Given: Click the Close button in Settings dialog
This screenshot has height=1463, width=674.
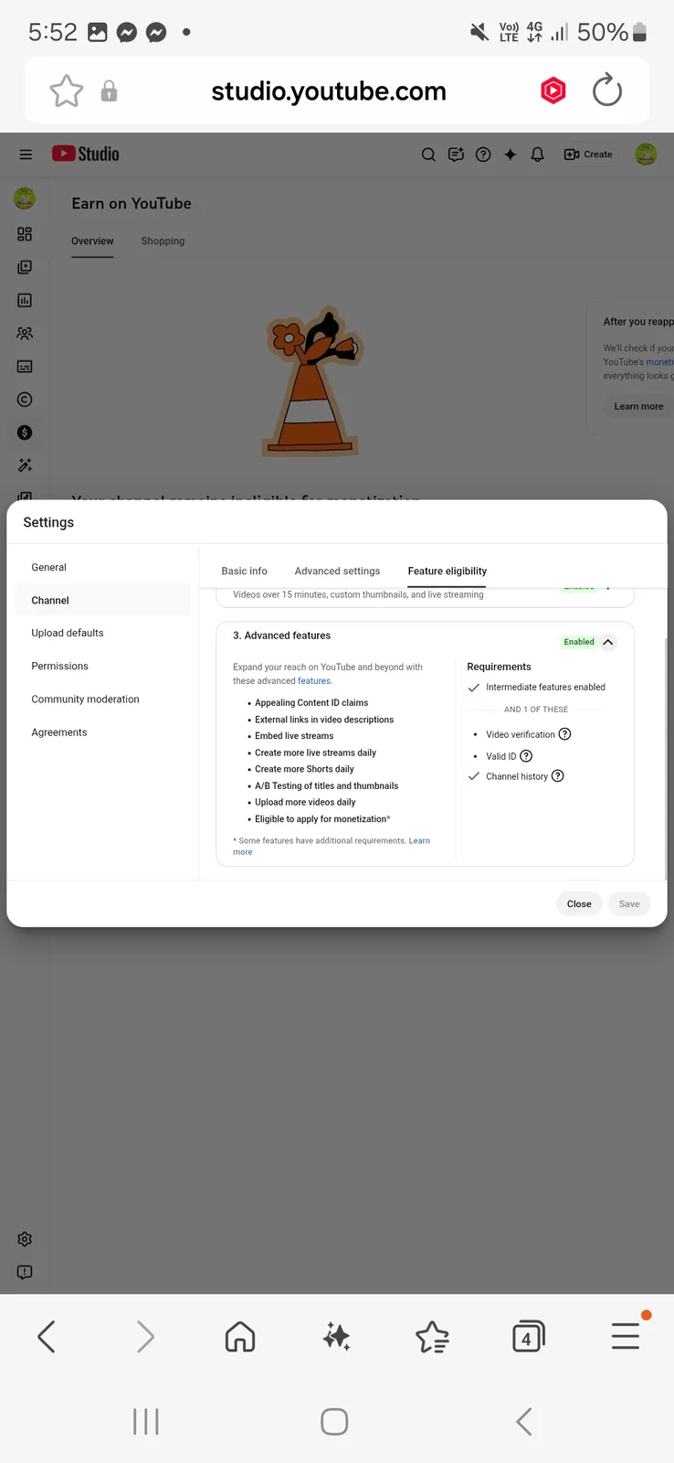Looking at the screenshot, I should pos(579,903).
